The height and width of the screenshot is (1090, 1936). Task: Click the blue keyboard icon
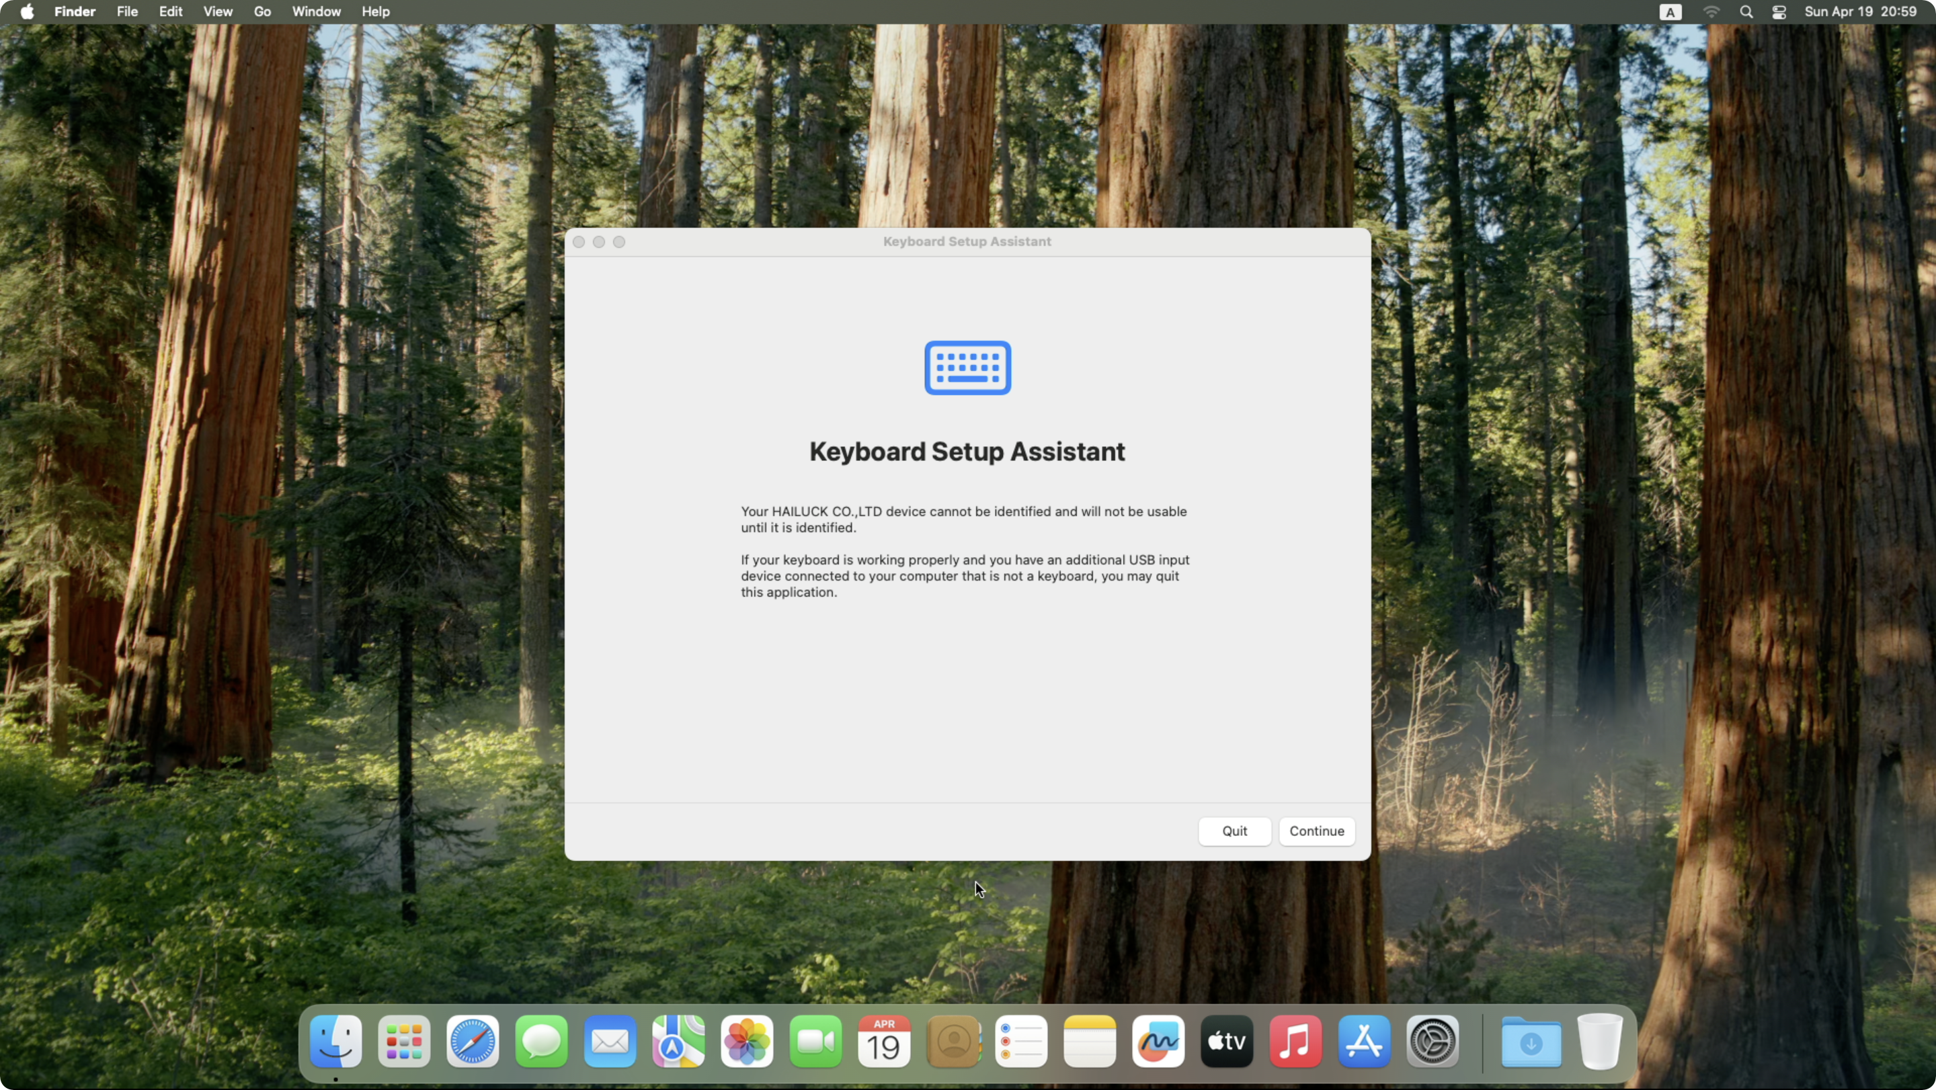(x=967, y=368)
